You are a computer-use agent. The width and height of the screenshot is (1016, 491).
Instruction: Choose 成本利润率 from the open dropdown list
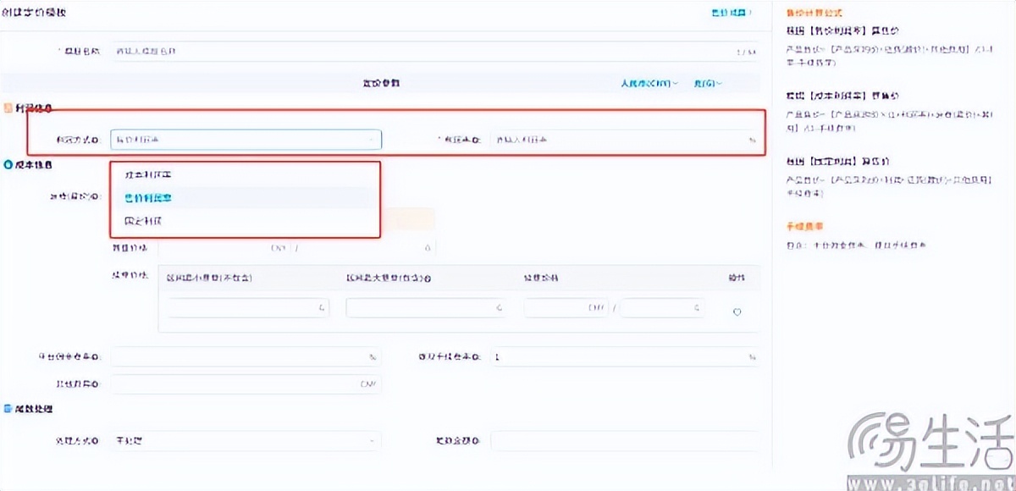click(x=245, y=174)
